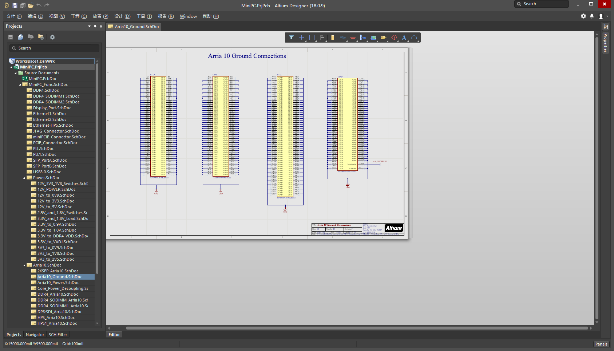This screenshot has height=351, width=614.
Task: Place a part using the component icon
Action: pyautogui.click(x=332, y=38)
